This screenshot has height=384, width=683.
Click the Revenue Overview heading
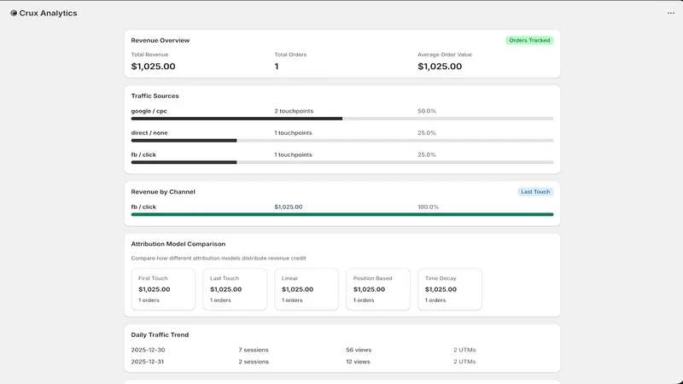[x=161, y=40]
